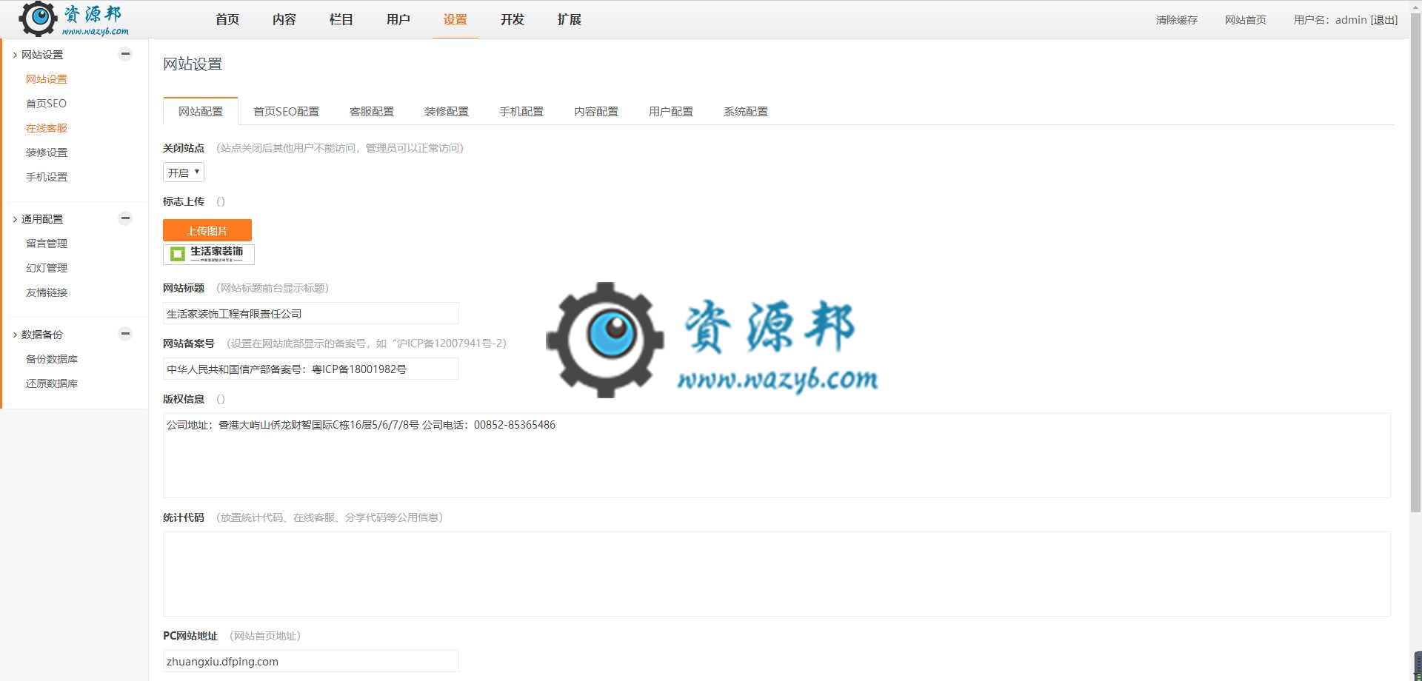Click 退出 to log out admin
The image size is (1422, 681).
click(1384, 20)
